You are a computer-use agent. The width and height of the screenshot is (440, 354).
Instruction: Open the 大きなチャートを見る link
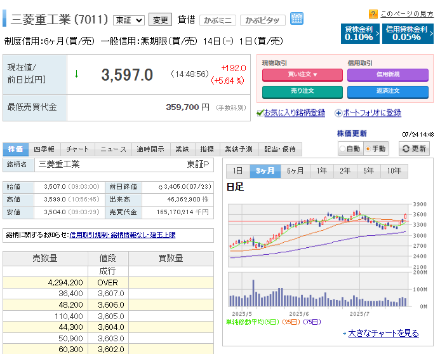tap(383, 334)
